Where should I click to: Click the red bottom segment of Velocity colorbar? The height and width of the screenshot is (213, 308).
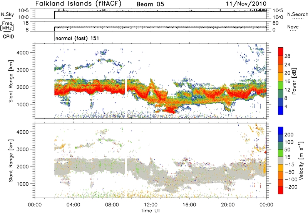coord(281,190)
